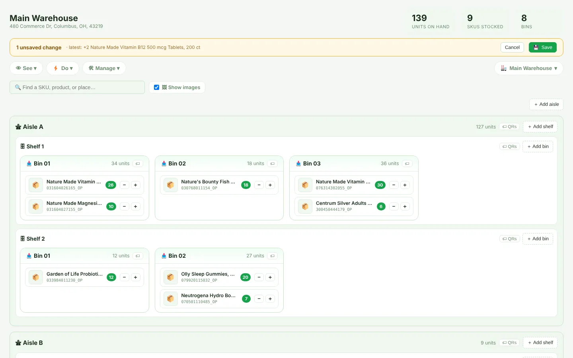Save the unsaved change
The width and height of the screenshot is (573, 358).
click(x=543, y=47)
